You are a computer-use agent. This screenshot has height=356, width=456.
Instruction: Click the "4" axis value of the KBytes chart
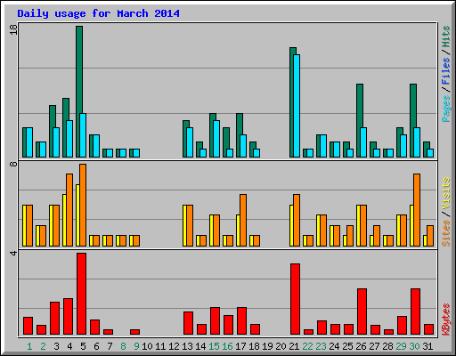click(x=14, y=253)
